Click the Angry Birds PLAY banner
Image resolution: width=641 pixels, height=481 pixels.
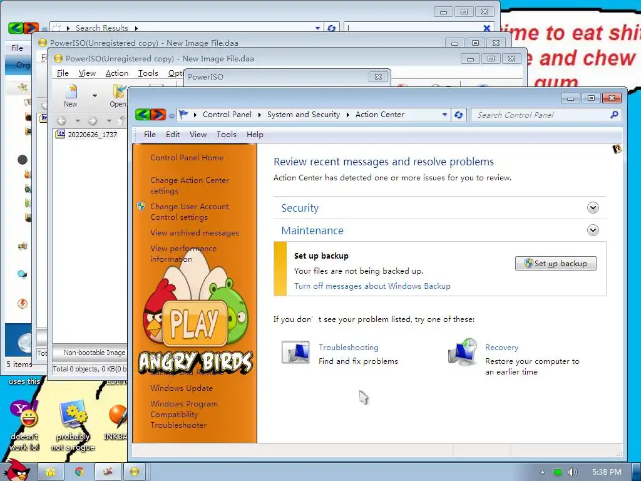195,323
